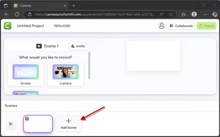This screenshot has height=137, width=220.
Task: Click the browser address bar URL
Action: click(95, 14)
